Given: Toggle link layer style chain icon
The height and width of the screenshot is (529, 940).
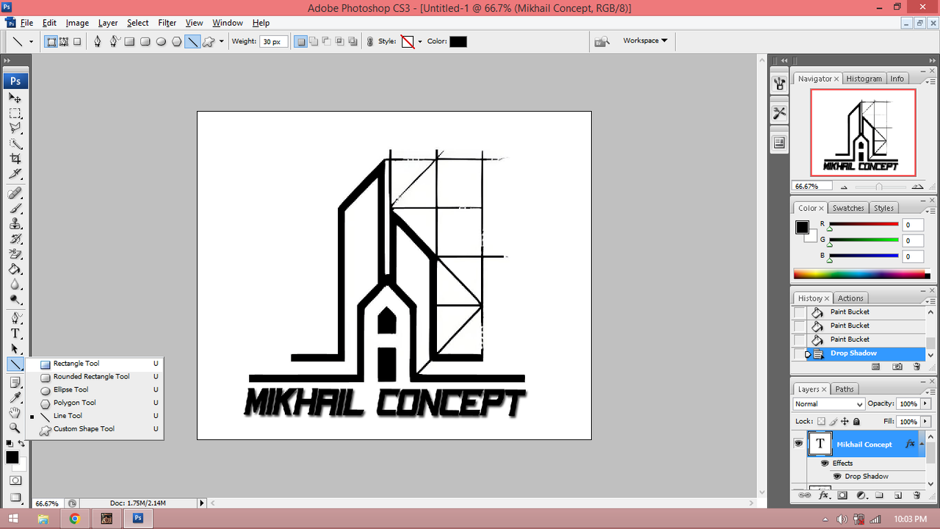Looking at the screenshot, I should coord(370,42).
